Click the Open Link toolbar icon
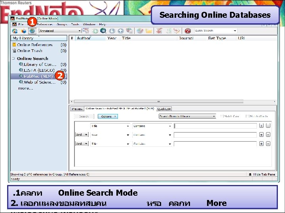Viewport: 285px width, 213px height. [140, 31]
